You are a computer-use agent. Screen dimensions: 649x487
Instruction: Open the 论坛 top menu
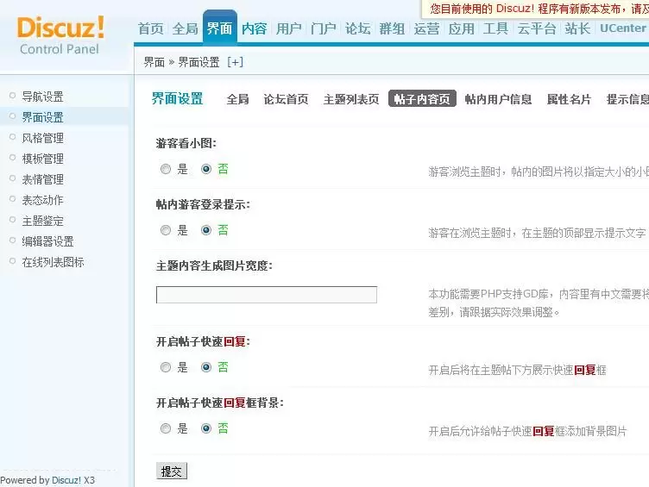[357, 28]
